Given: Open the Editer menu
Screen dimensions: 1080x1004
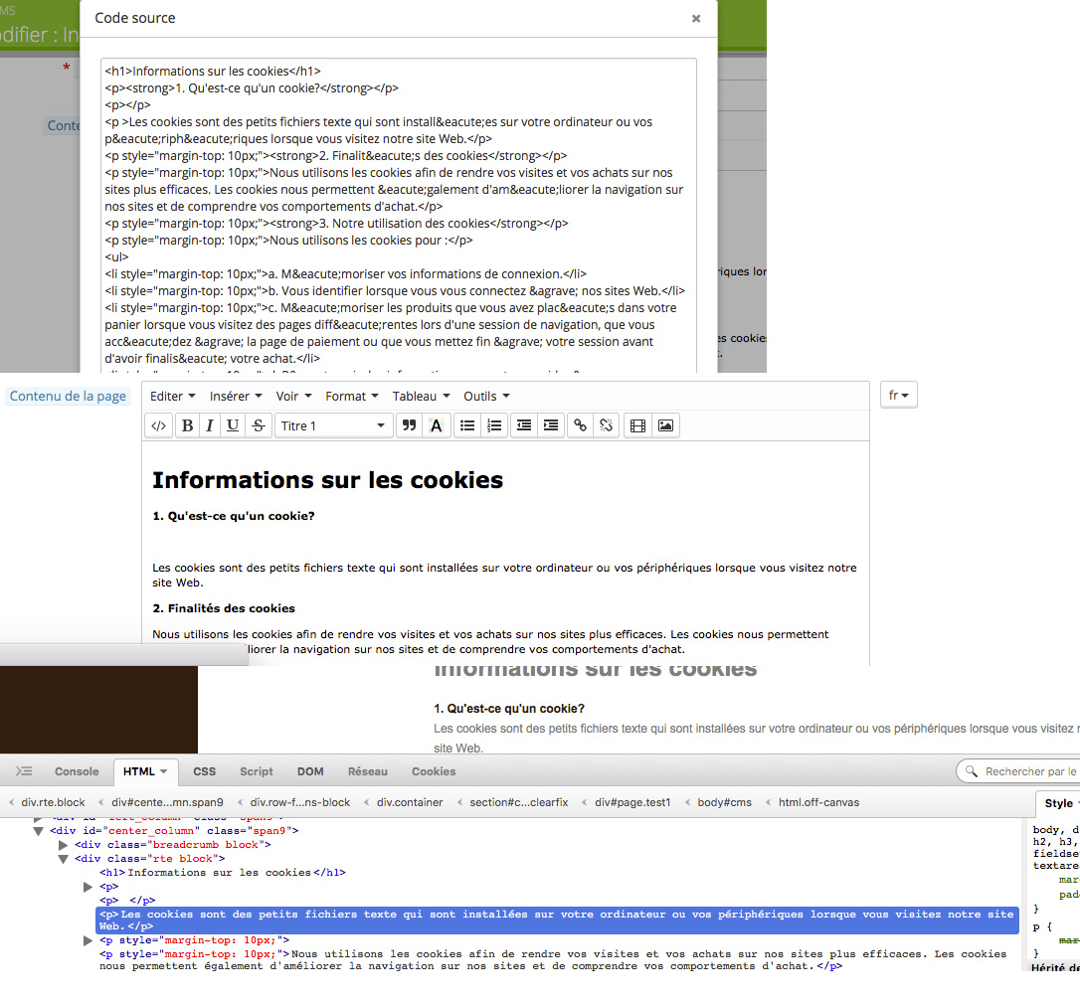Looking at the screenshot, I should tap(173, 396).
